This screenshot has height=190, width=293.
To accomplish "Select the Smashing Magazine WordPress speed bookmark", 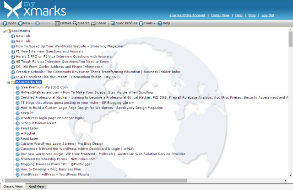I will click(x=69, y=46).
